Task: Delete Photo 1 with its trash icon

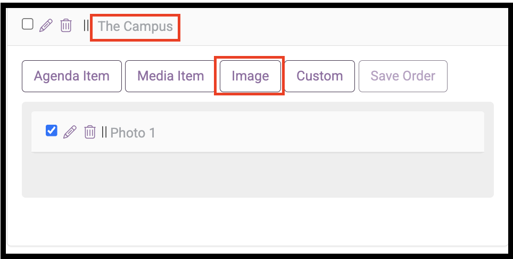Action: pyautogui.click(x=89, y=132)
